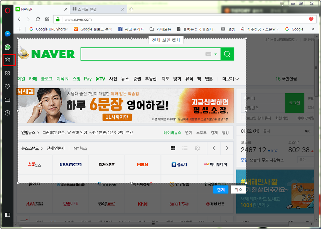
Task: Open the 연합뉴스 headline link
Action: (88, 132)
